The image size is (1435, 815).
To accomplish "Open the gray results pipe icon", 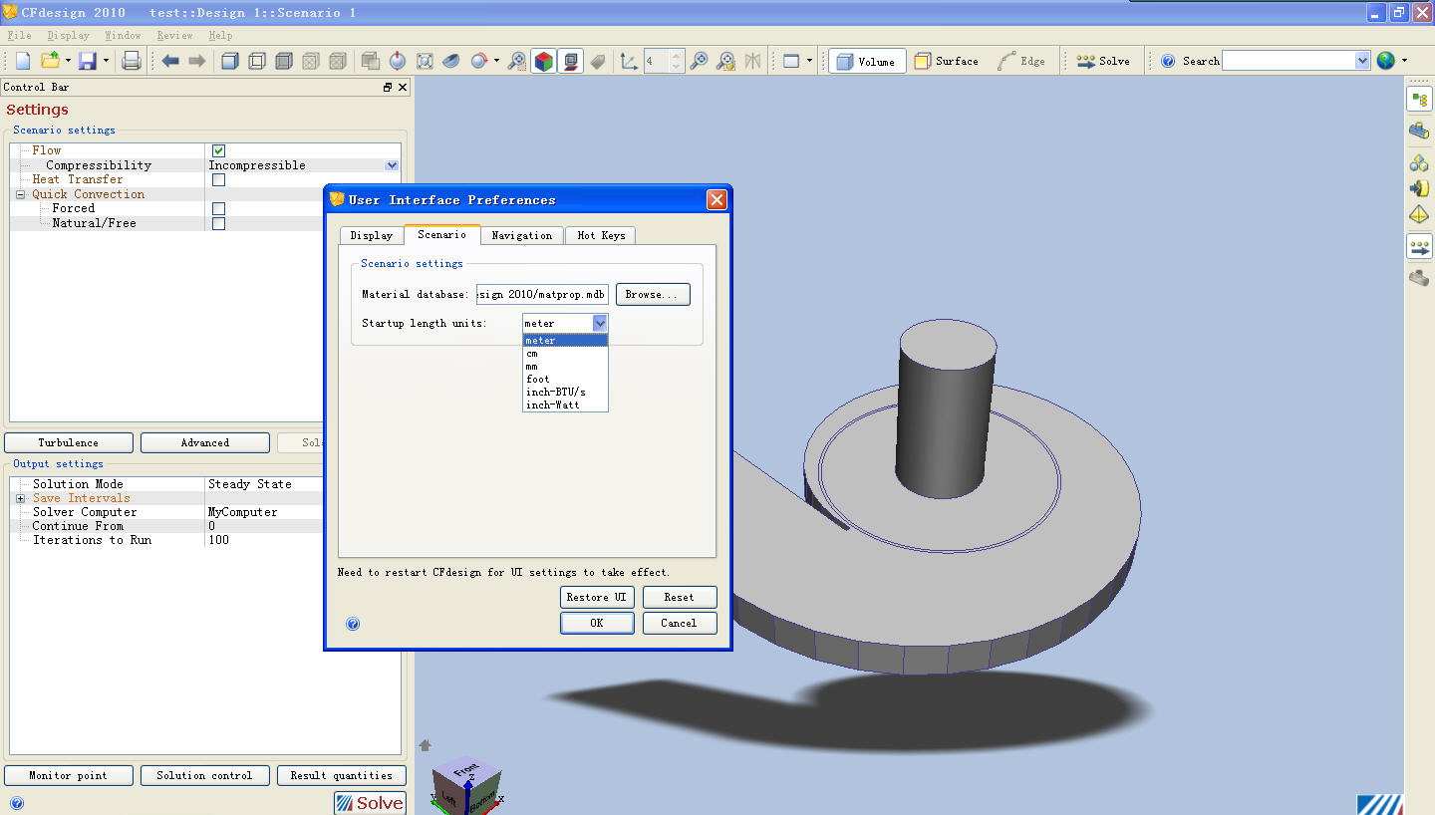I will (x=1419, y=278).
